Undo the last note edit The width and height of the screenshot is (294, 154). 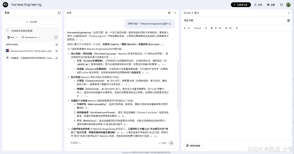(185, 28)
